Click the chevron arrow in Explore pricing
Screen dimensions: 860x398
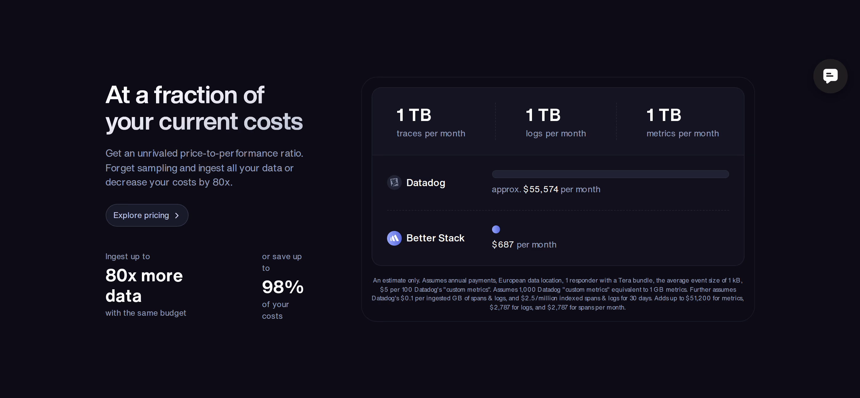click(x=177, y=216)
